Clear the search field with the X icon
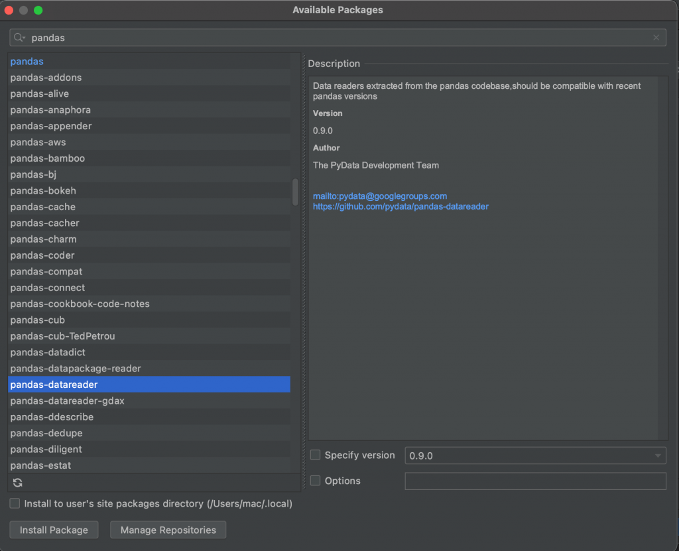This screenshot has width=679, height=551. click(x=656, y=37)
